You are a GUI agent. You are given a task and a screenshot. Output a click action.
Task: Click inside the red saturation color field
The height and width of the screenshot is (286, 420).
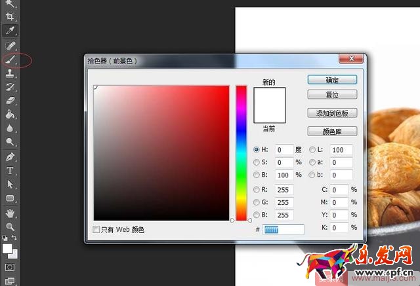click(x=161, y=153)
